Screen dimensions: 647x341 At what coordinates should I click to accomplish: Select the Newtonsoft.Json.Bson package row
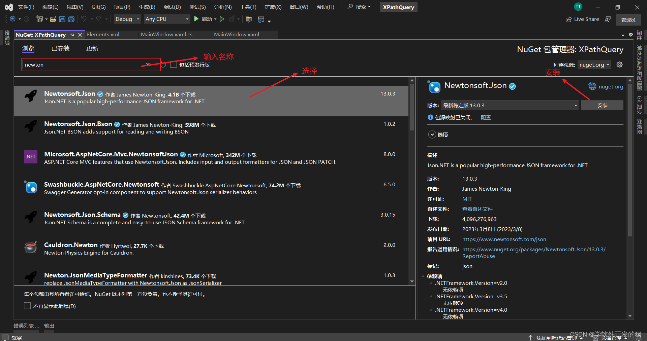tap(211, 131)
